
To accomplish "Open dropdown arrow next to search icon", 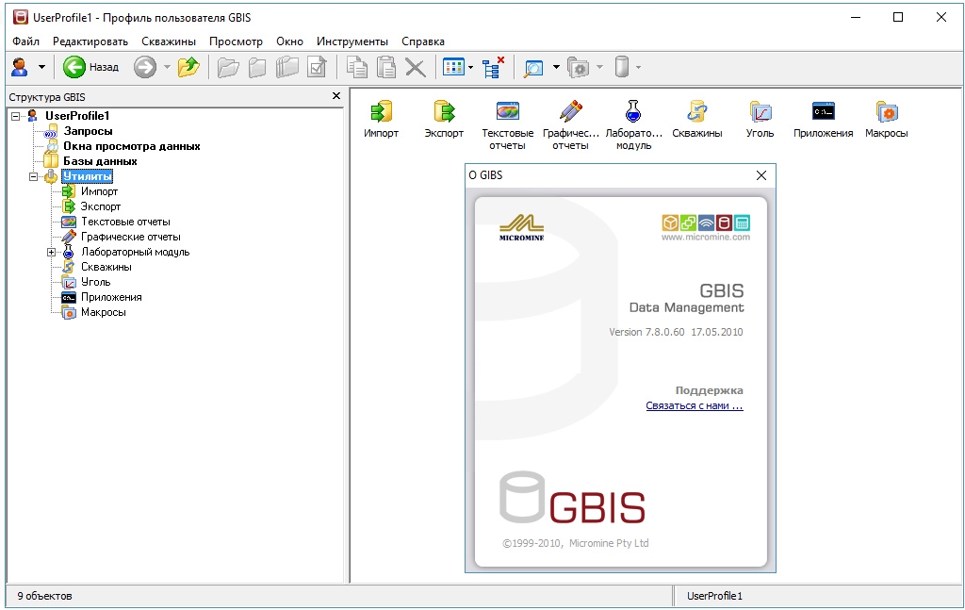I will coord(556,67).
